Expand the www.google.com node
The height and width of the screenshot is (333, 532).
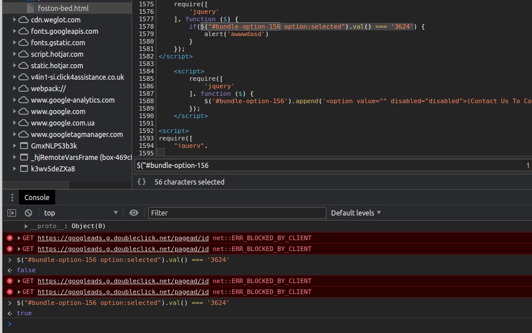click(x=14, y=111)
